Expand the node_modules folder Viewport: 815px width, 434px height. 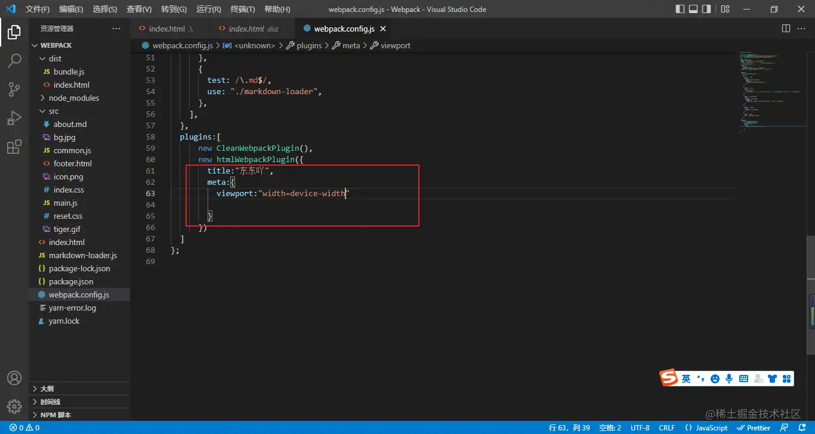[79, 98]
